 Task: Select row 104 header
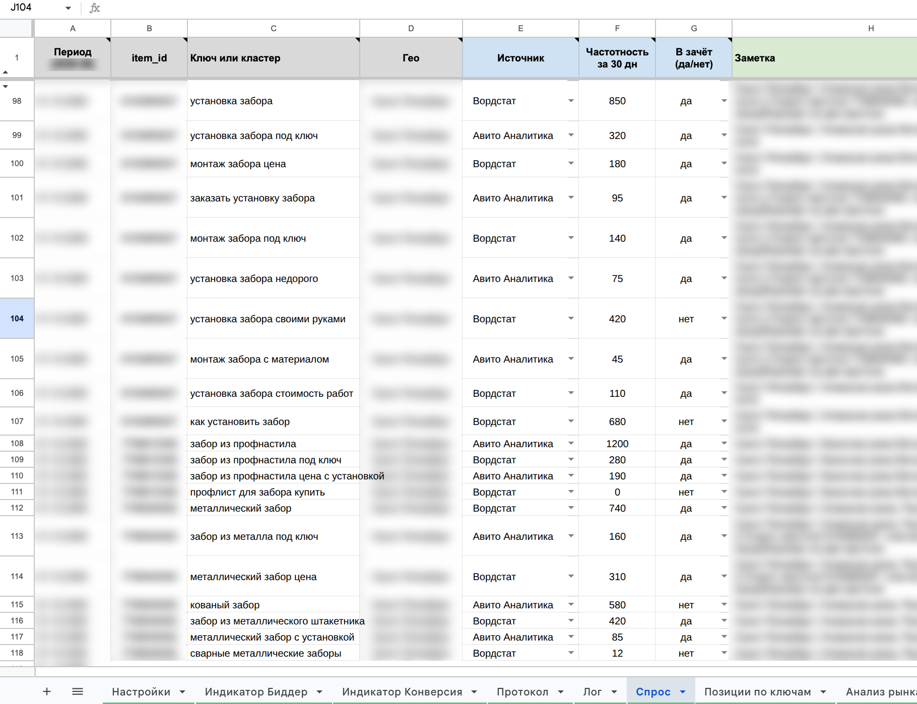tap(17, 318)
